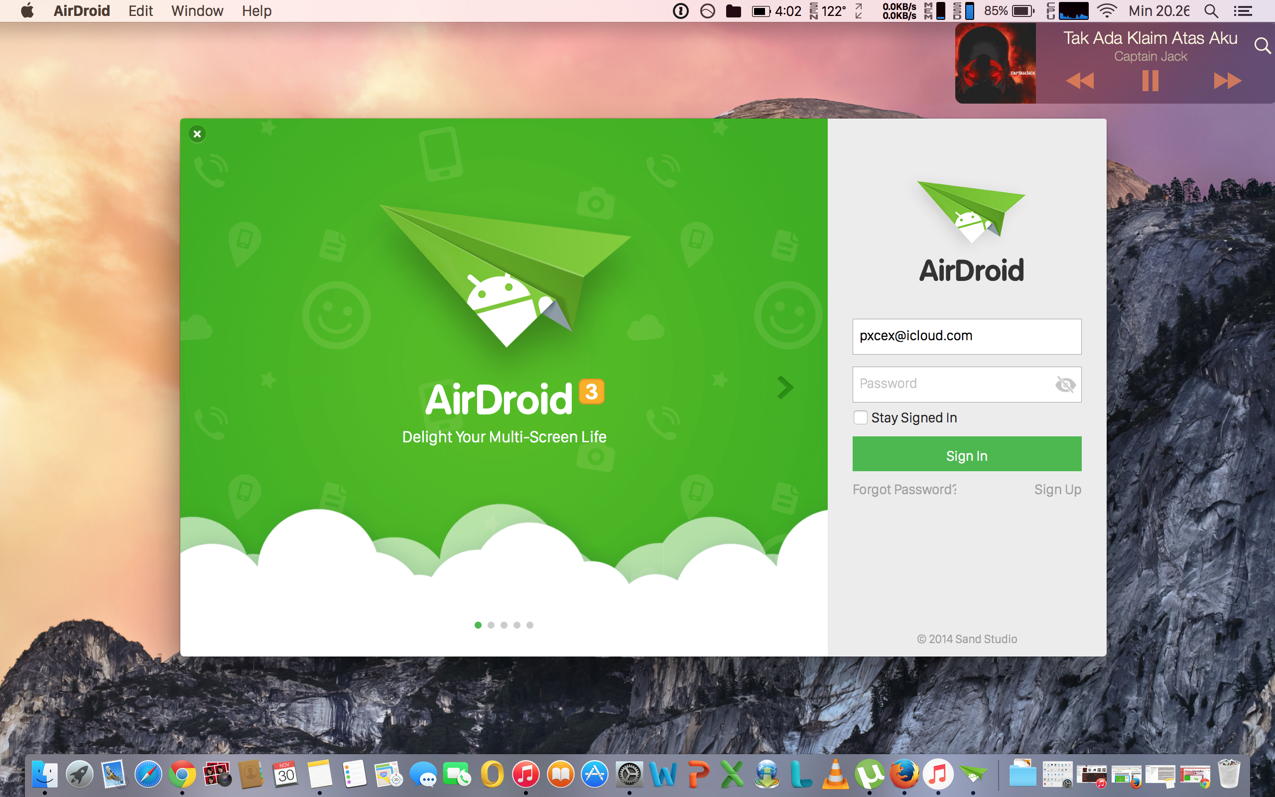Open Microsoft Word from the Dock
This screenshot has height=797, width=1275.
(x=663, y=775)
